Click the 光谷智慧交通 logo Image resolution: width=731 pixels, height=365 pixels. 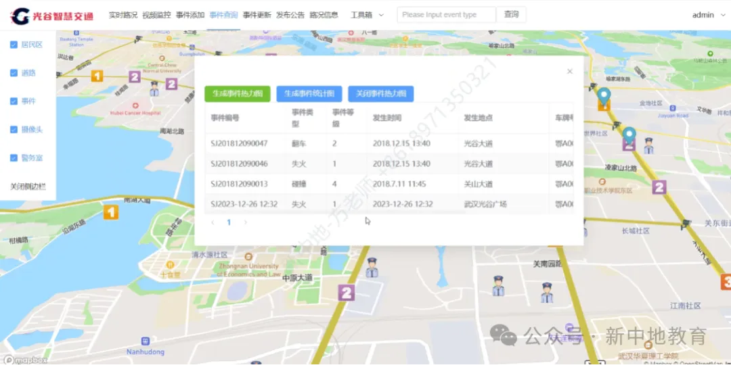click(52, 16)
